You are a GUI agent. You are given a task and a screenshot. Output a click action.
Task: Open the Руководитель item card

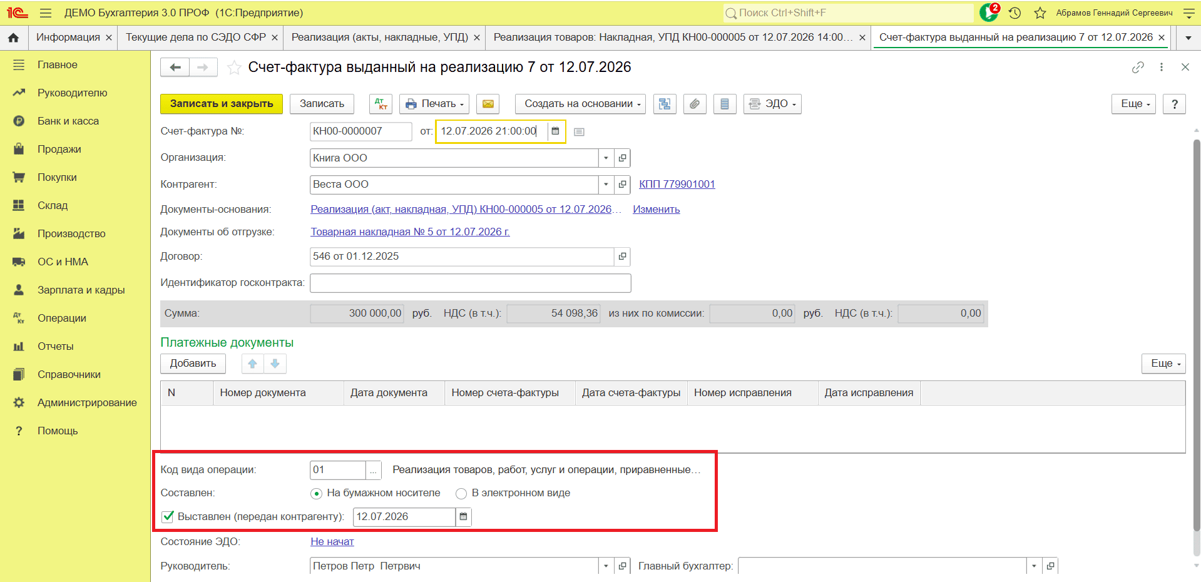(622, 566)
